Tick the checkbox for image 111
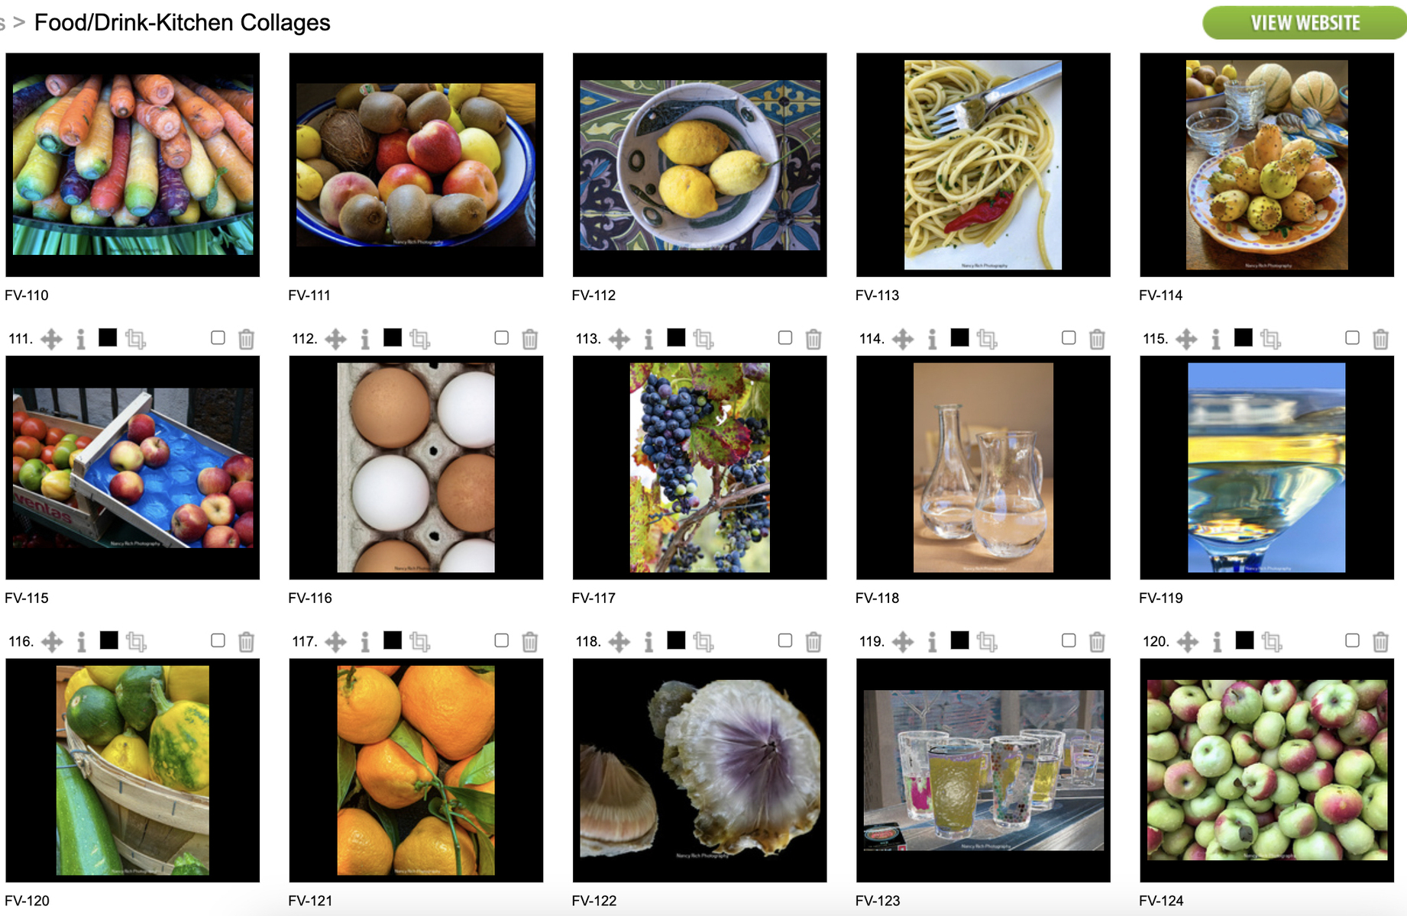This screenshot has height=916, width=1407. click(218, 337)
